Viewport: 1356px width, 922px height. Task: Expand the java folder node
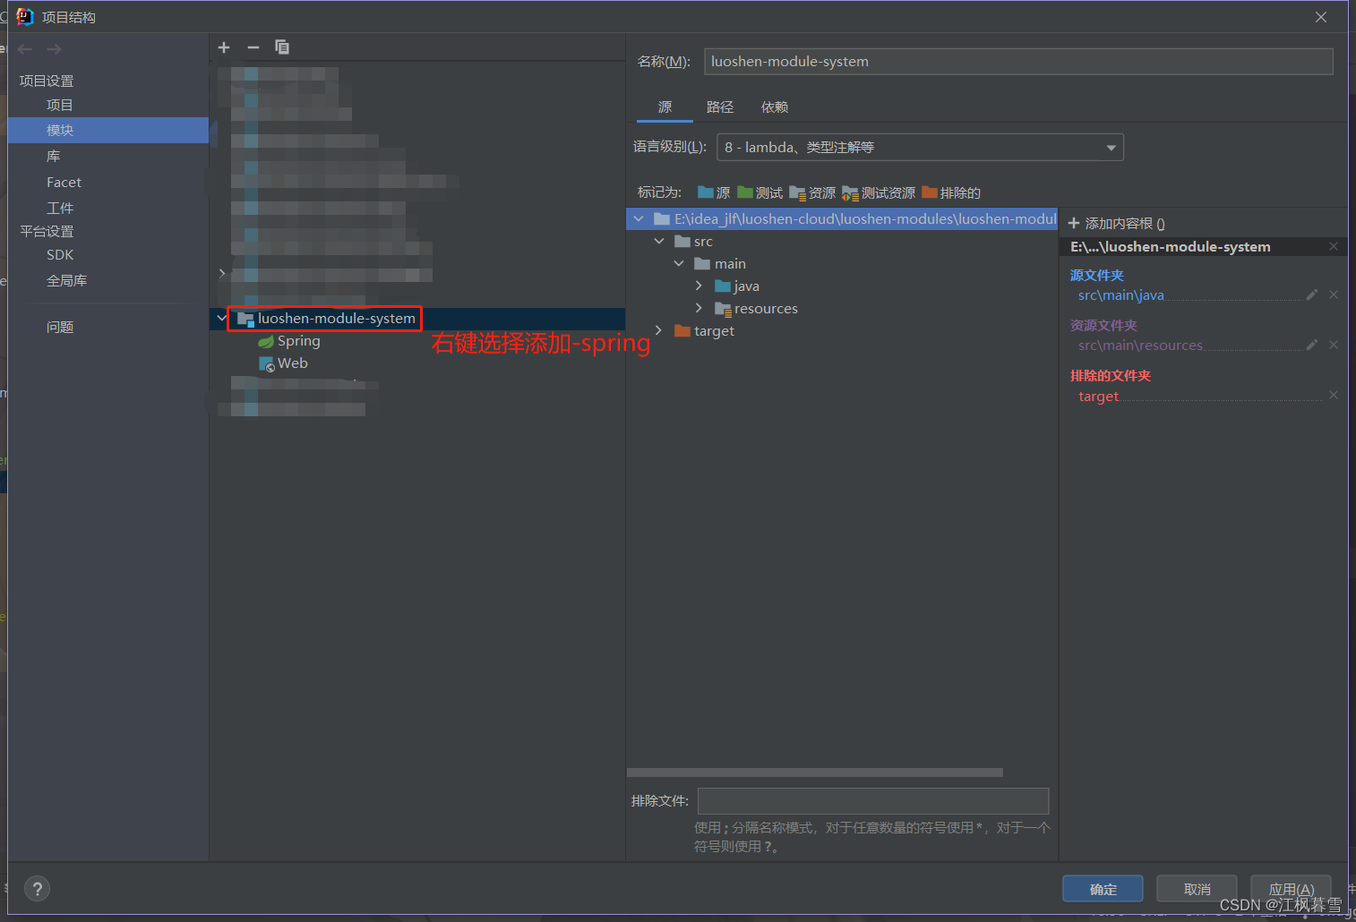tap(699, 286)
